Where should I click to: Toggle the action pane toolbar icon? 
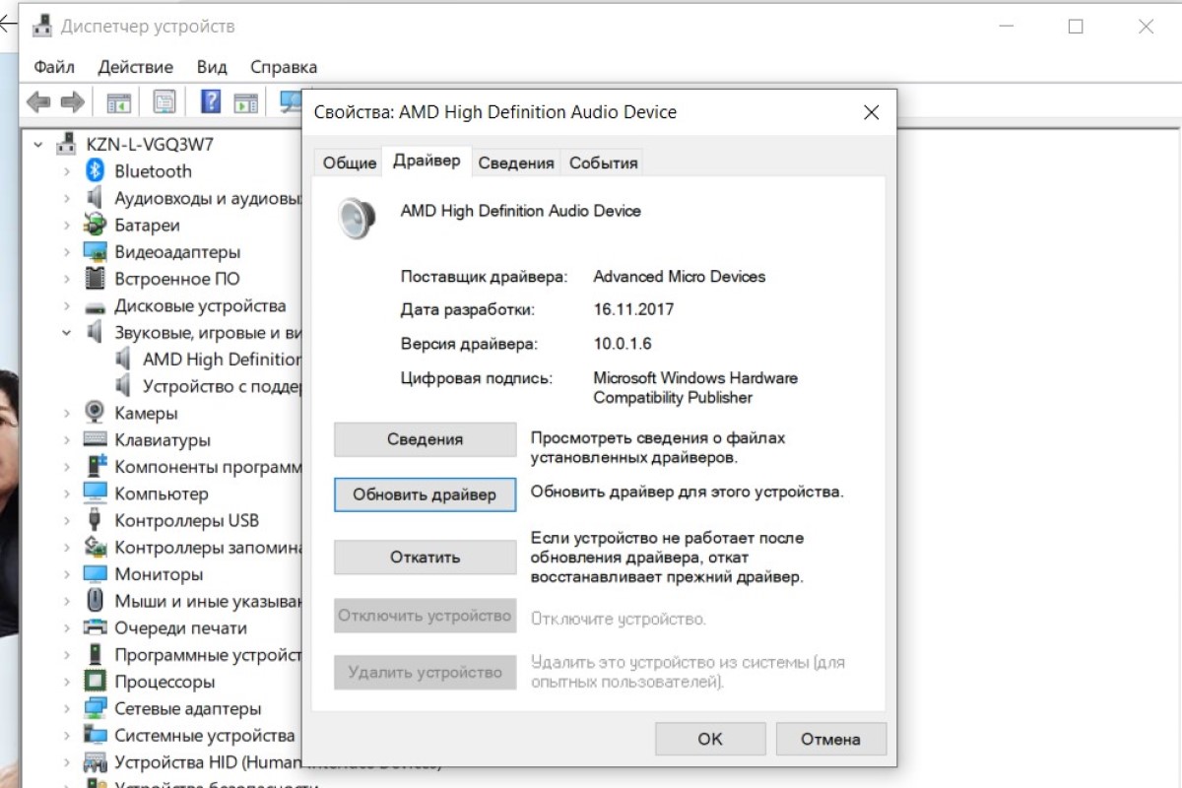(245, 101)
